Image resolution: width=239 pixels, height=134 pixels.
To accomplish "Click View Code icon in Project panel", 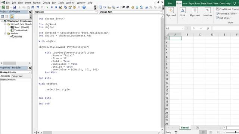I will point(3,16).
